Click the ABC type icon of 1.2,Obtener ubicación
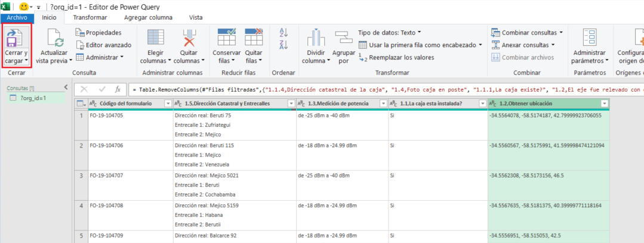The image size is (644, 243). coord(493,104)
